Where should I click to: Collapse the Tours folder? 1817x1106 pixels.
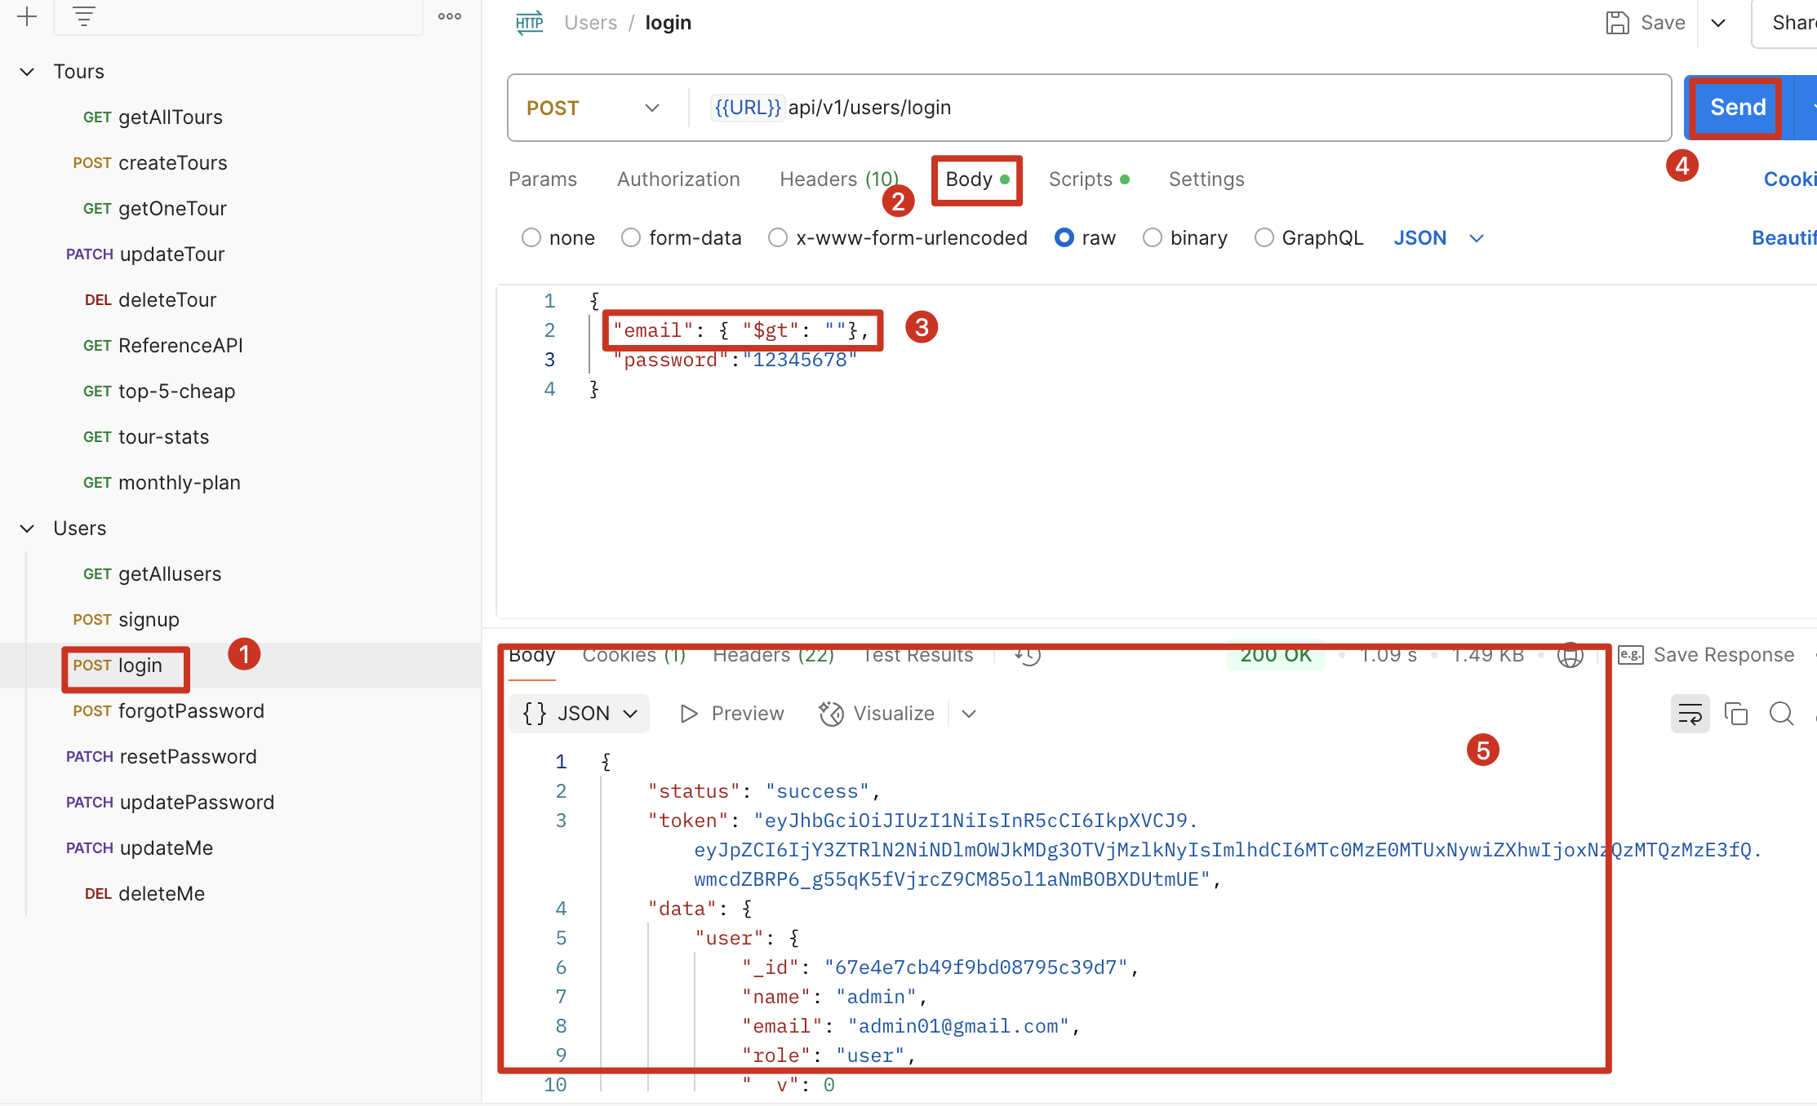point(27,72)
